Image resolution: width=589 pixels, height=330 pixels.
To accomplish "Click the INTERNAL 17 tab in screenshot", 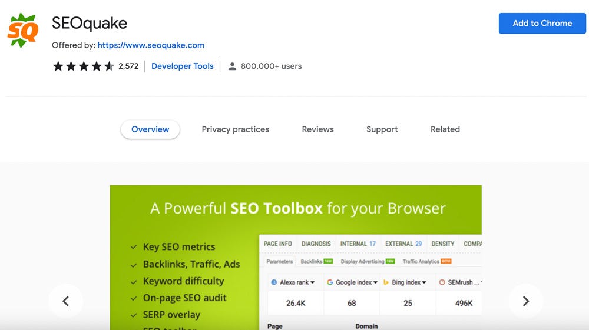I will click(x=358, y=244).
